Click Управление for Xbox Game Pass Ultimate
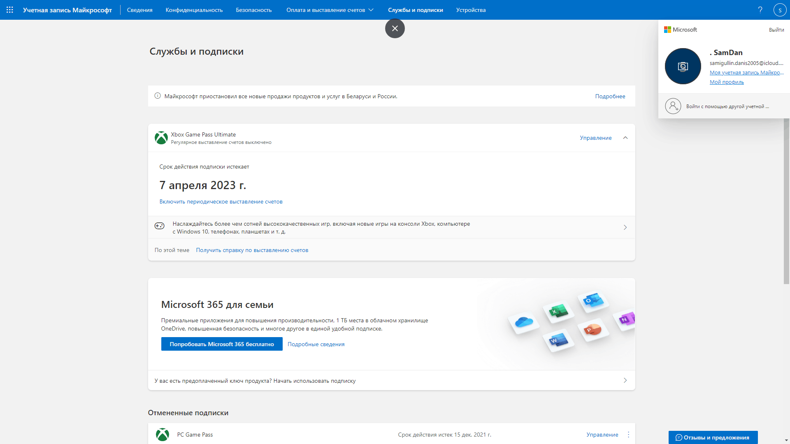Viewport: 790px width, 444px height. click(596, 138)
